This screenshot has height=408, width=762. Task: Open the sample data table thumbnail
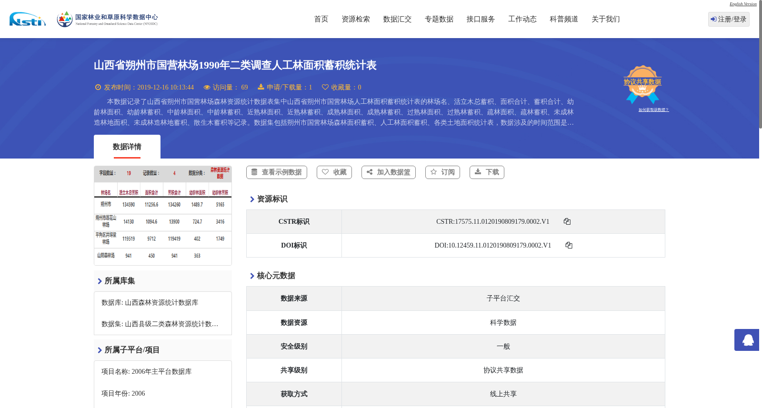tap(163, 216)
